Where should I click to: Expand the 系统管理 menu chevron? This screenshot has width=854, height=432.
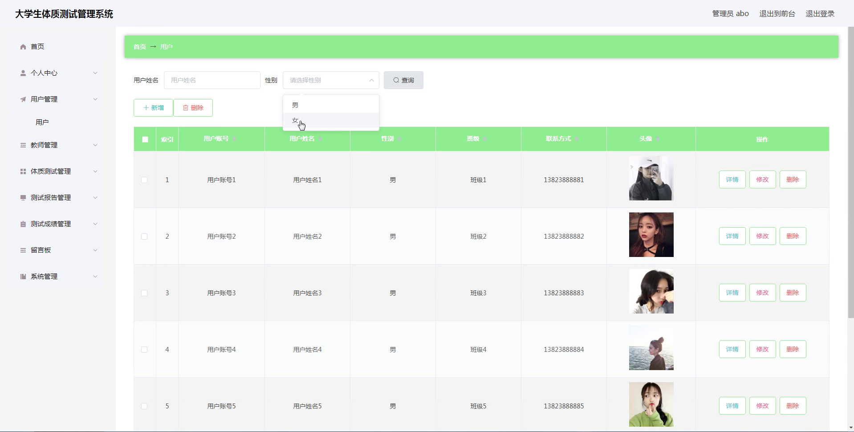[x=95, y=277]
